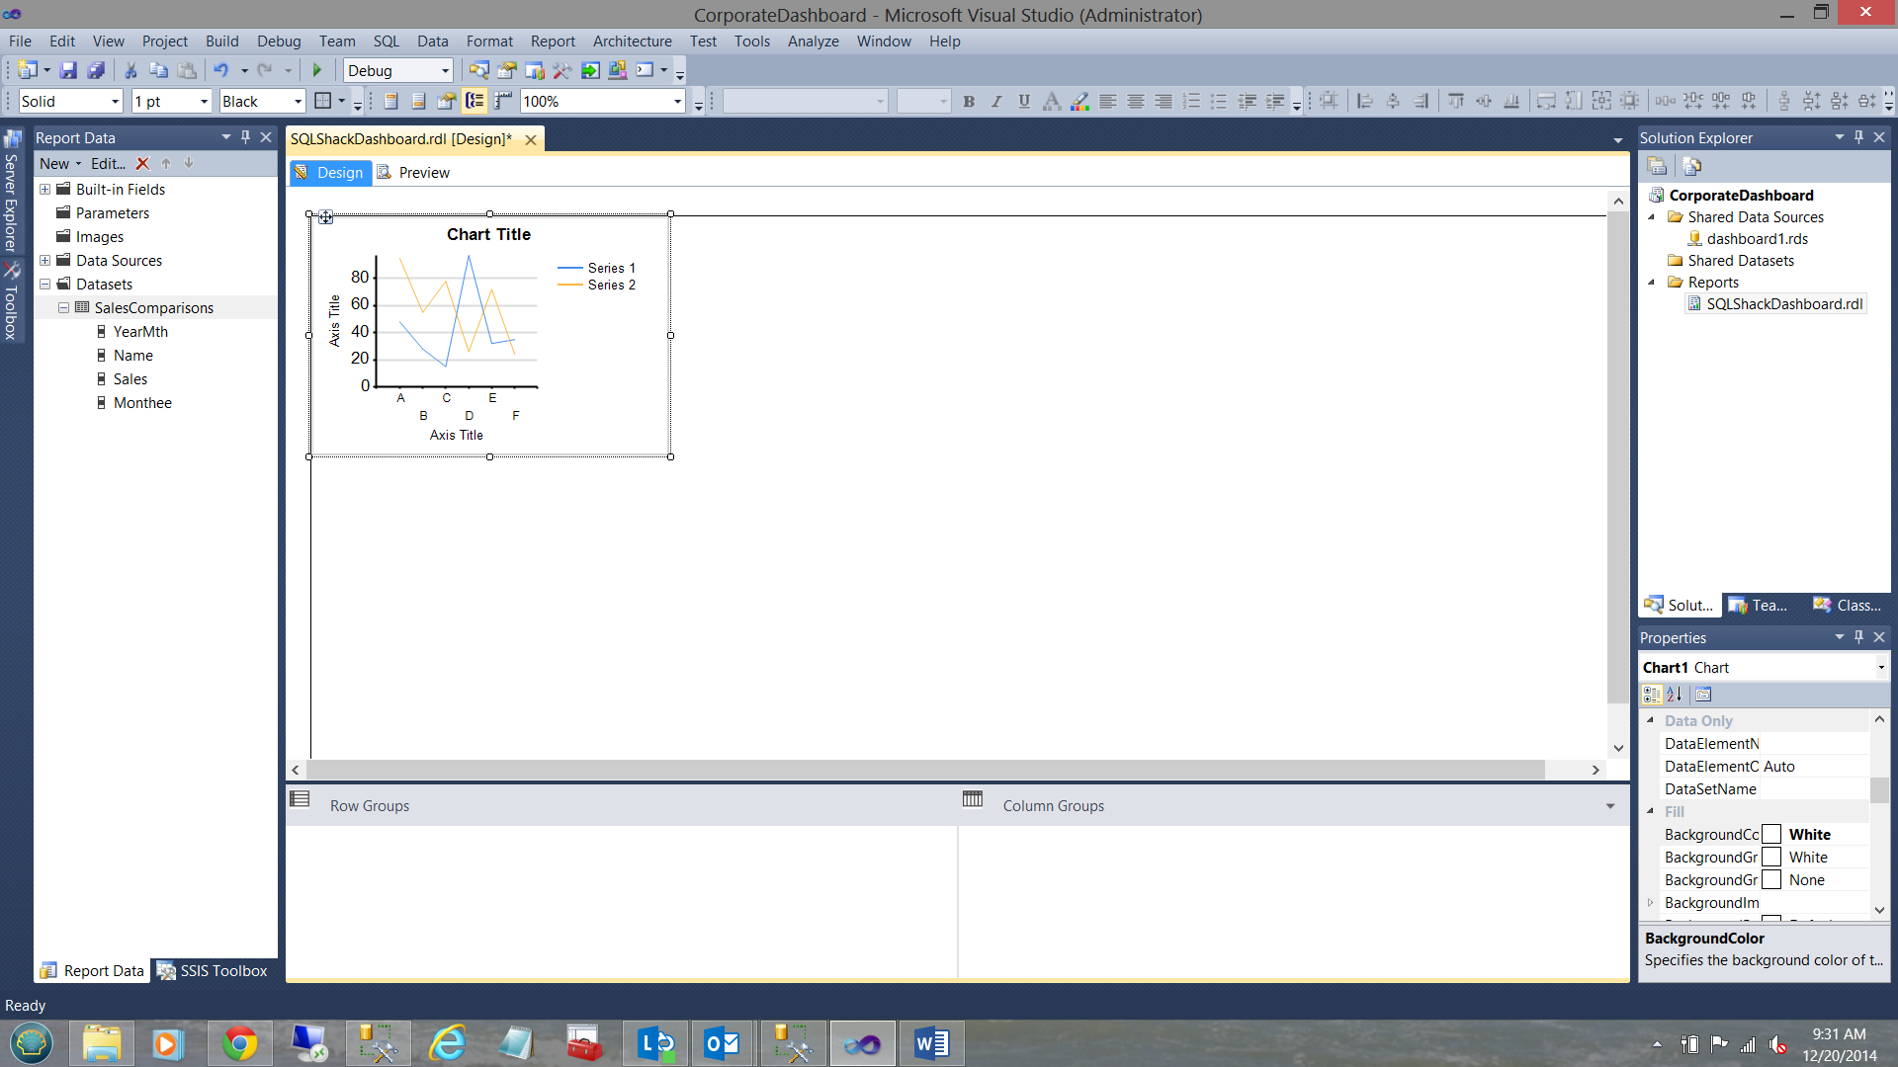Click the Save All icon
This screenshot has width=1898, height=1067.
click(96, 70)
